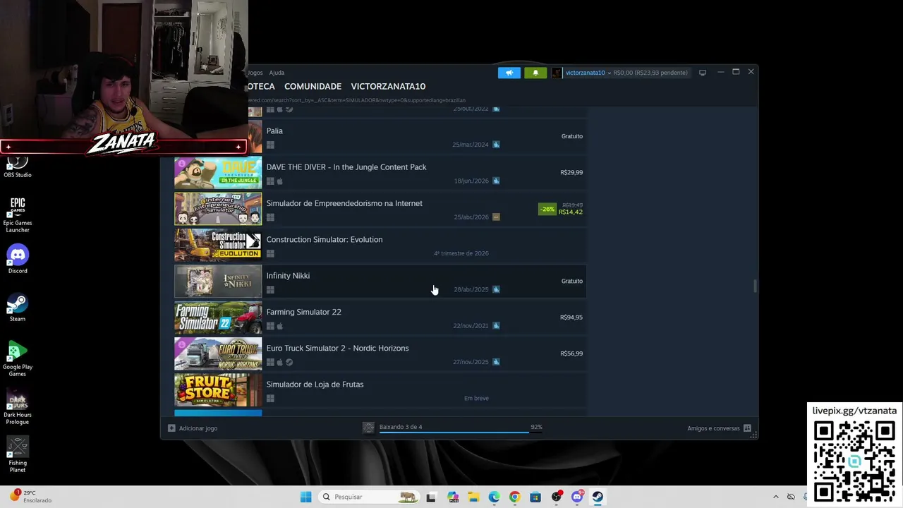Click the Farming Simulator 22 thumbnail image
The height and width of the screenshot is (508, 903).
pos(218,317)
